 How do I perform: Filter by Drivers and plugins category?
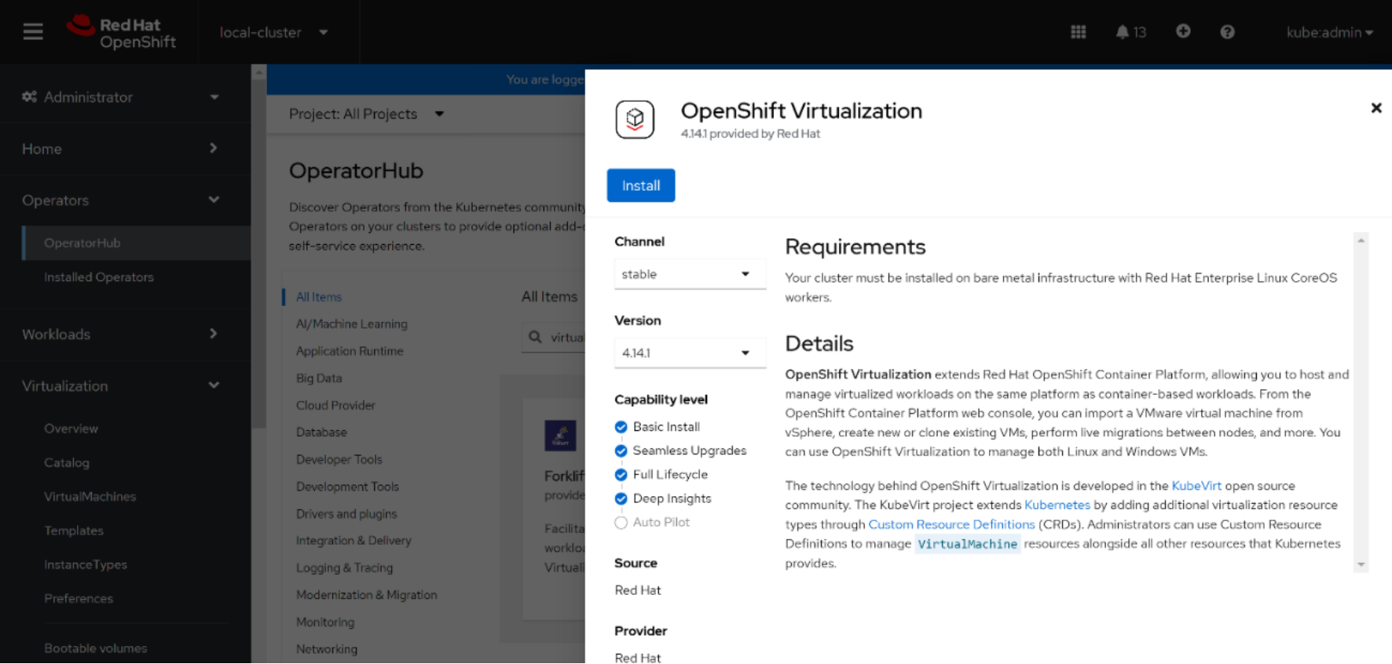[x=346, y=514]
